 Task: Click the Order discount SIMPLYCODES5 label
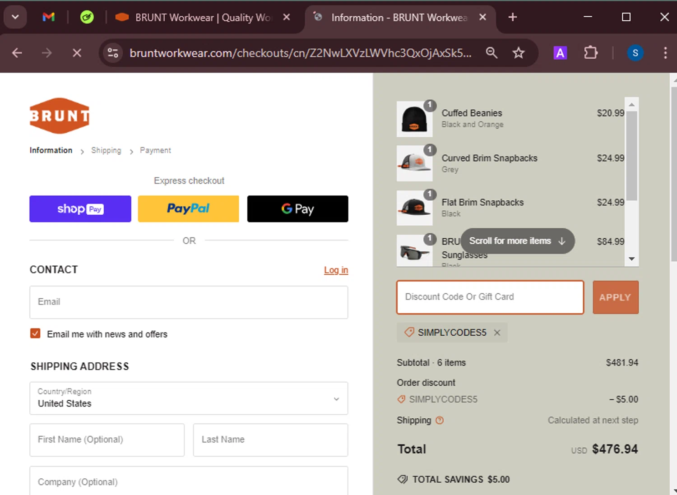443,399
